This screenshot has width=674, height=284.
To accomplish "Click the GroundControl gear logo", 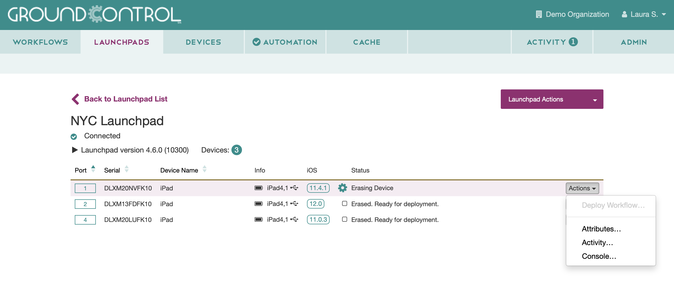I will tap(95, 14).
